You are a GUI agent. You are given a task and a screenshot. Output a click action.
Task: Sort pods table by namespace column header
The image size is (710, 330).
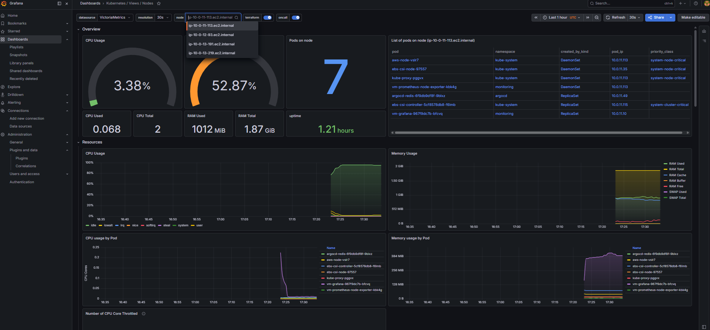pyautogui.click(x=505, y=52)
